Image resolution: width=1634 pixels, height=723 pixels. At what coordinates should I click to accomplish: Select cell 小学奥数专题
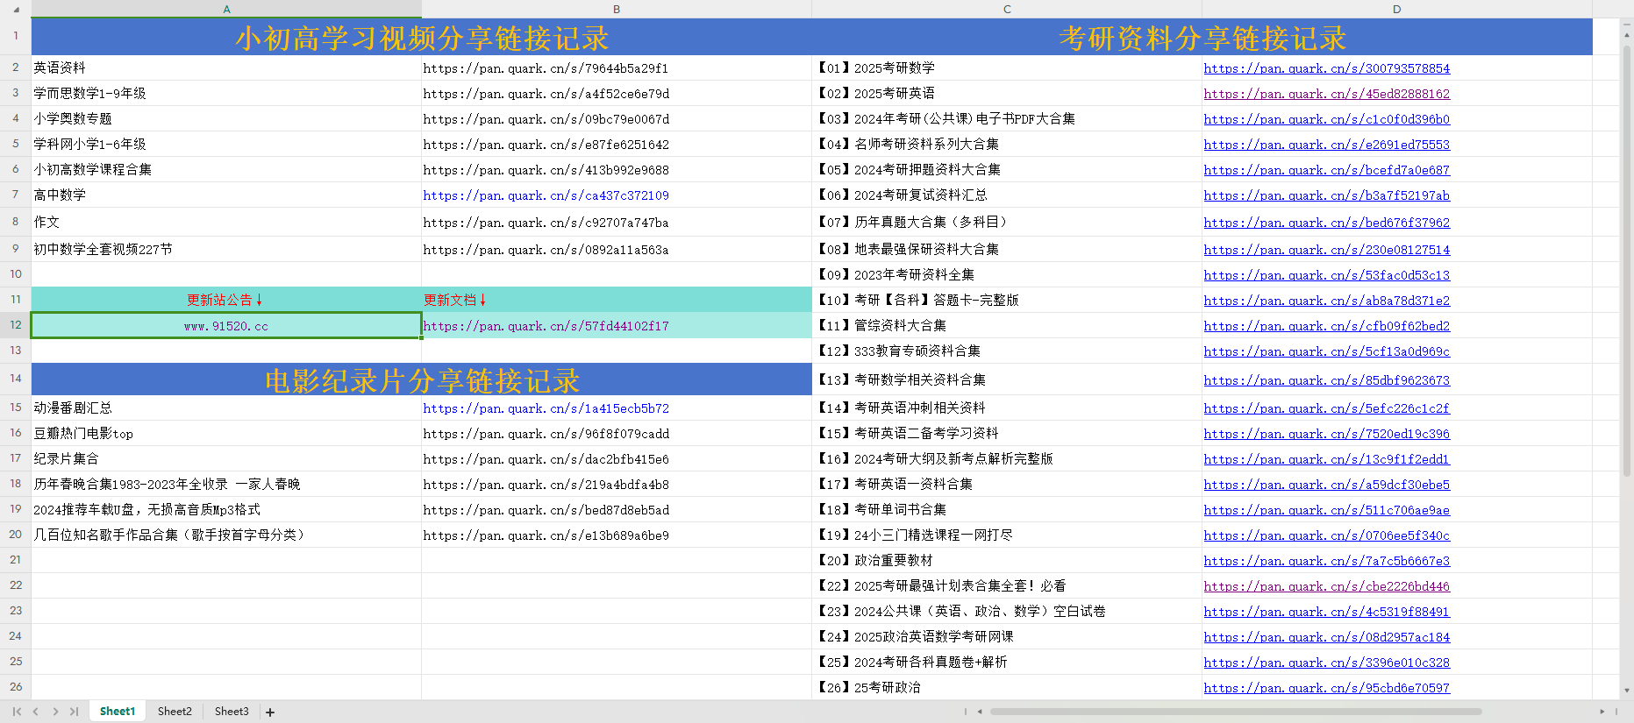point(226,118)
